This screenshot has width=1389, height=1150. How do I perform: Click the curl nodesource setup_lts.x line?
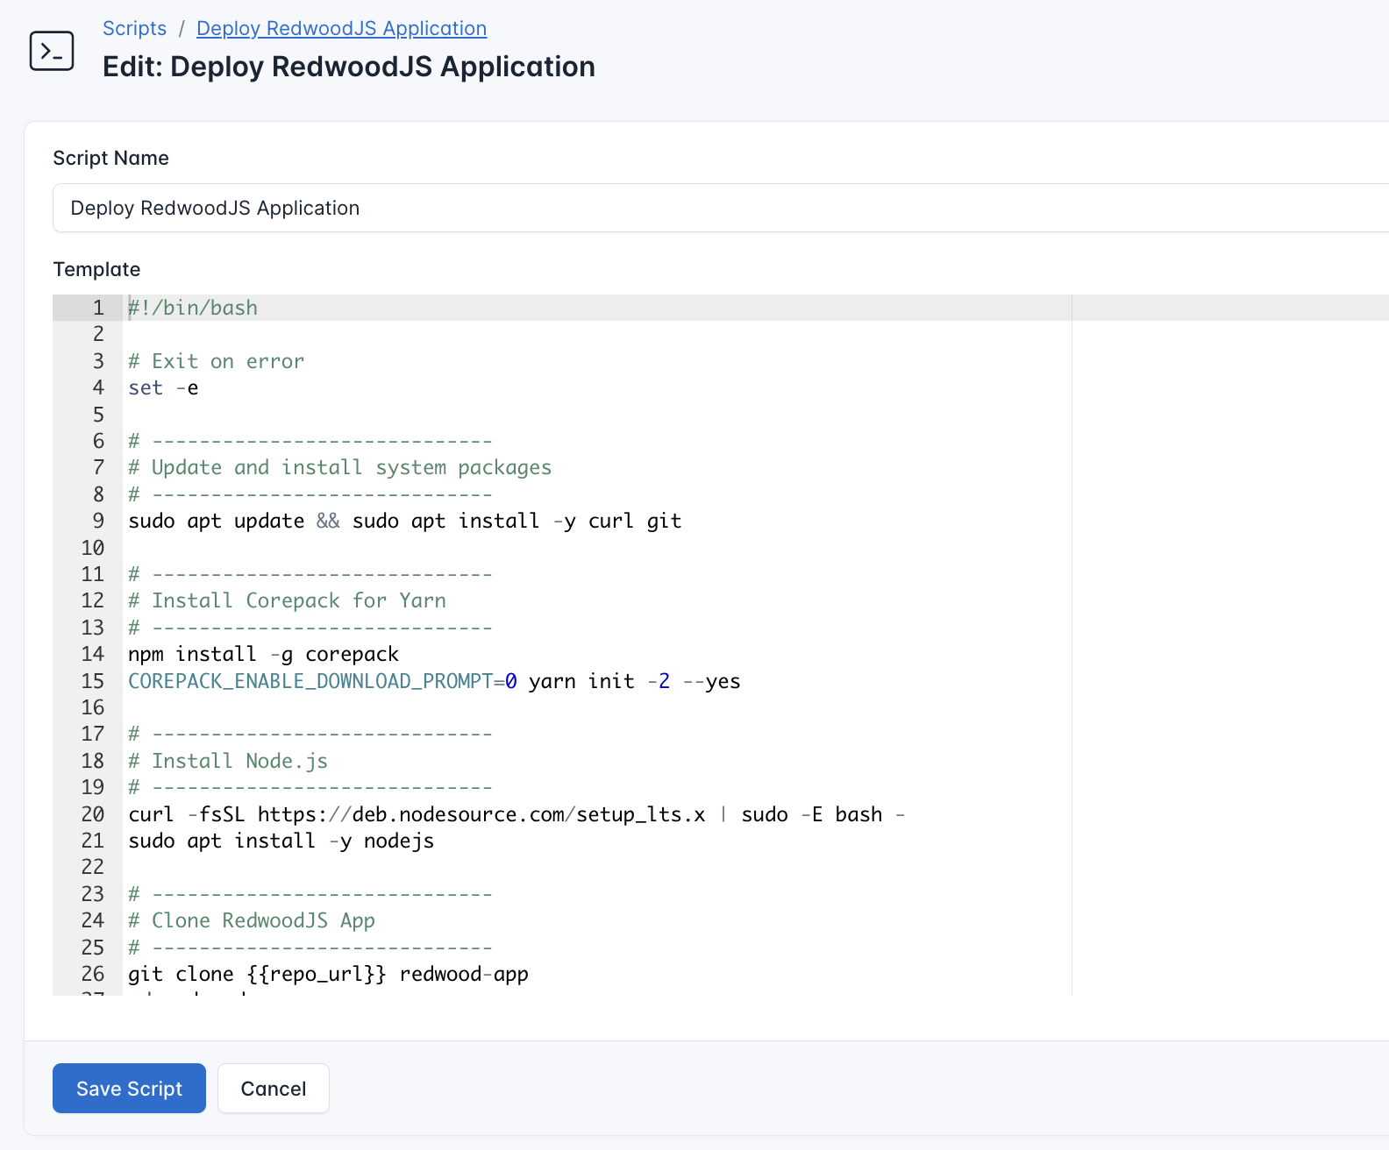(x=516, y=814)
